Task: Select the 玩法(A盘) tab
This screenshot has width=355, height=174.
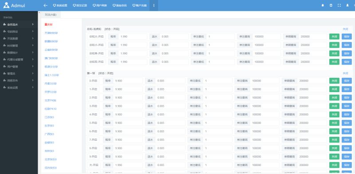Action: click(x=51, y=15)
